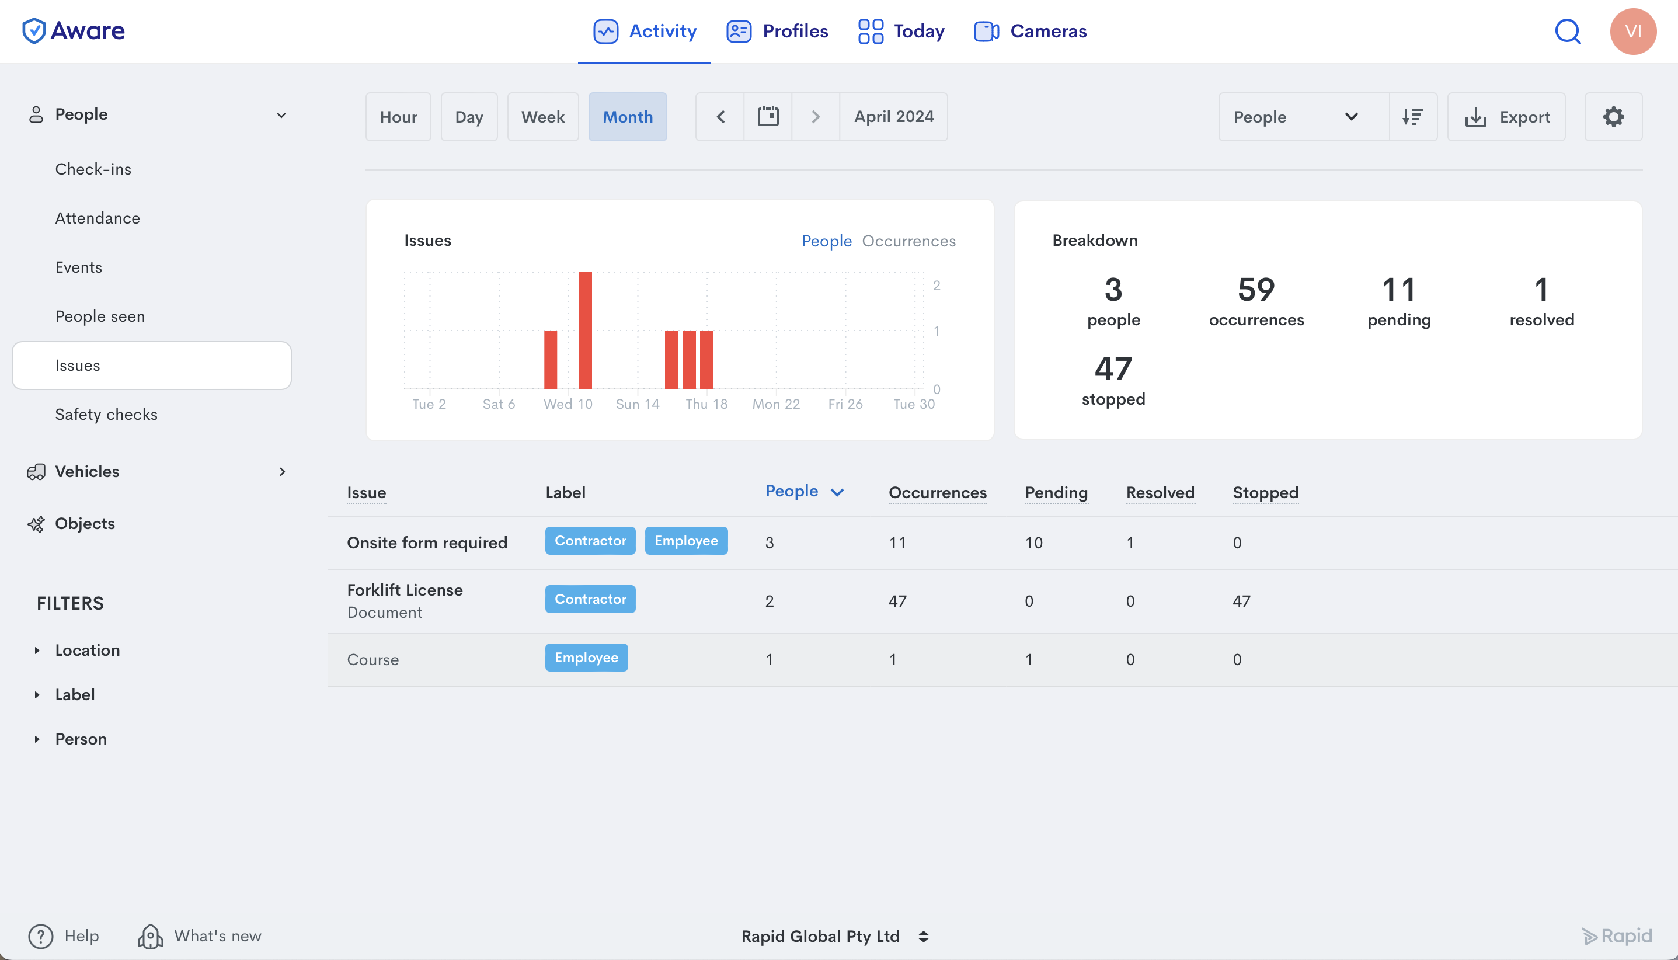Click the search magnifier icon
This screenshot has height=960, width=1678.
click(x=1567, y=31)
